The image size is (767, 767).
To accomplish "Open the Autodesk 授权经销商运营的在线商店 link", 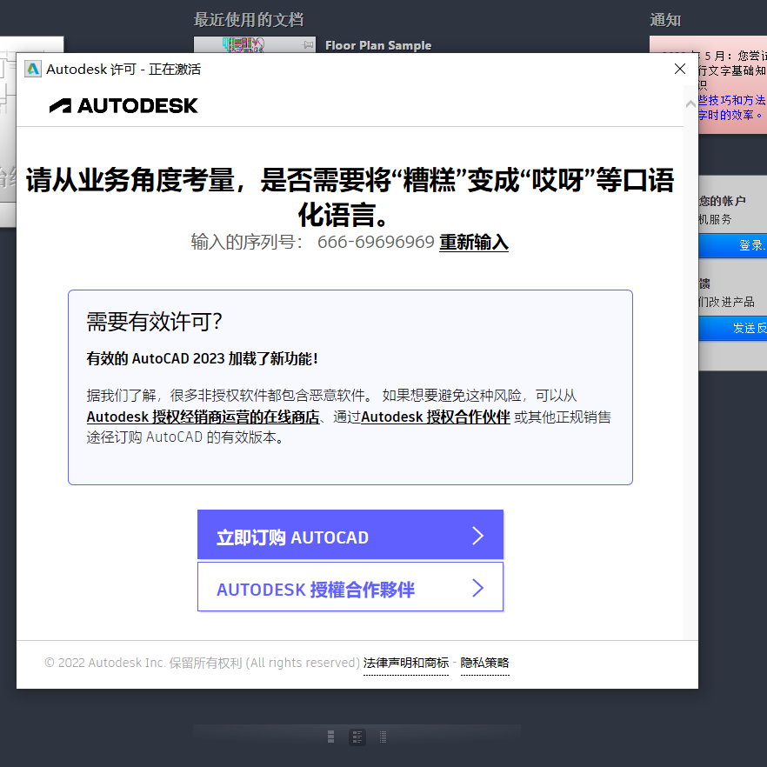I will click(x=203, y=417).
